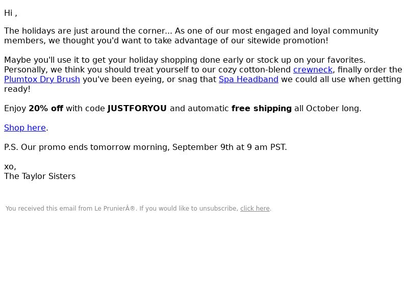408x306 pixels.
Task: Click the bold JUSTFORYOU promo code
Action: (x=137, y=109)
